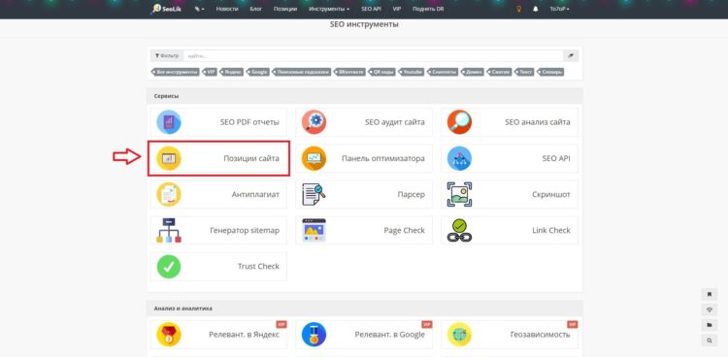Open Позиции in the top navigation
The image size is (728, 357).
pos(285,9)
